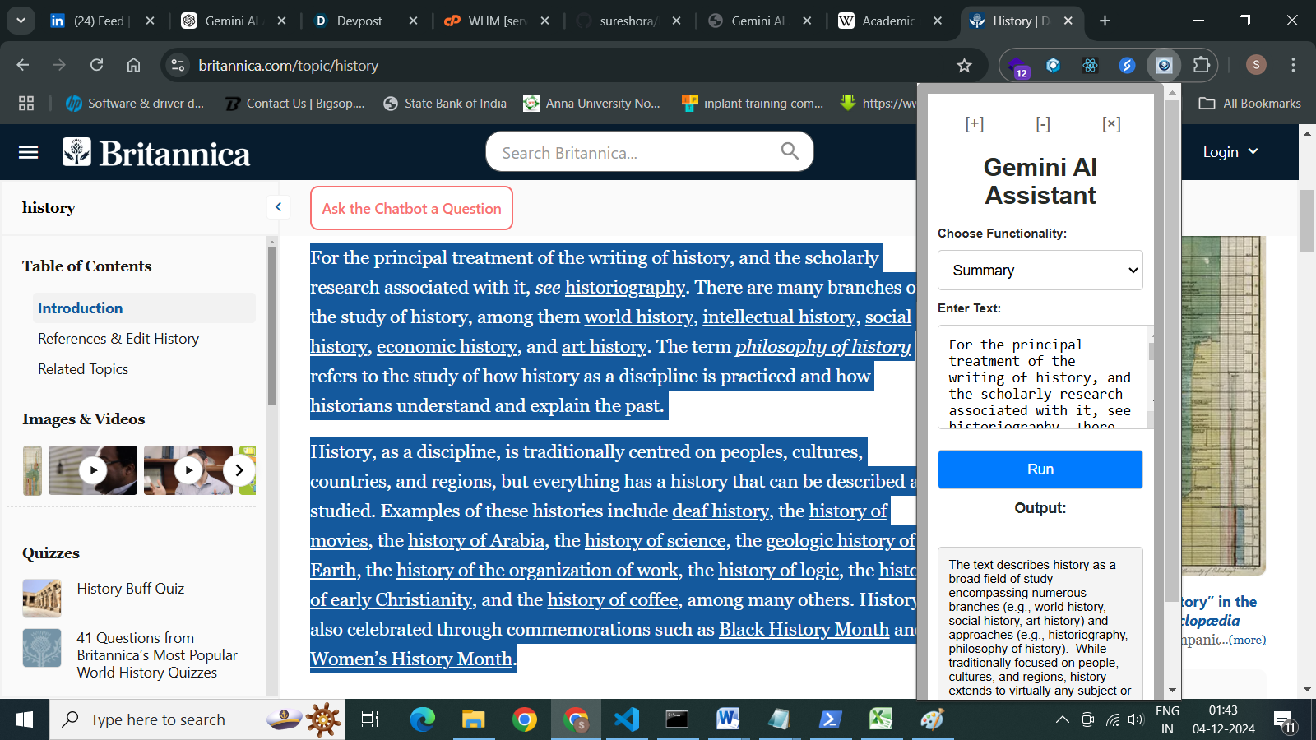
Task: Reload the page
Action: tap(97, 65)
